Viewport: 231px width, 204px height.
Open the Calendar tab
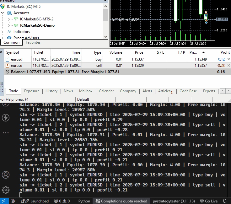coord(106,91)
